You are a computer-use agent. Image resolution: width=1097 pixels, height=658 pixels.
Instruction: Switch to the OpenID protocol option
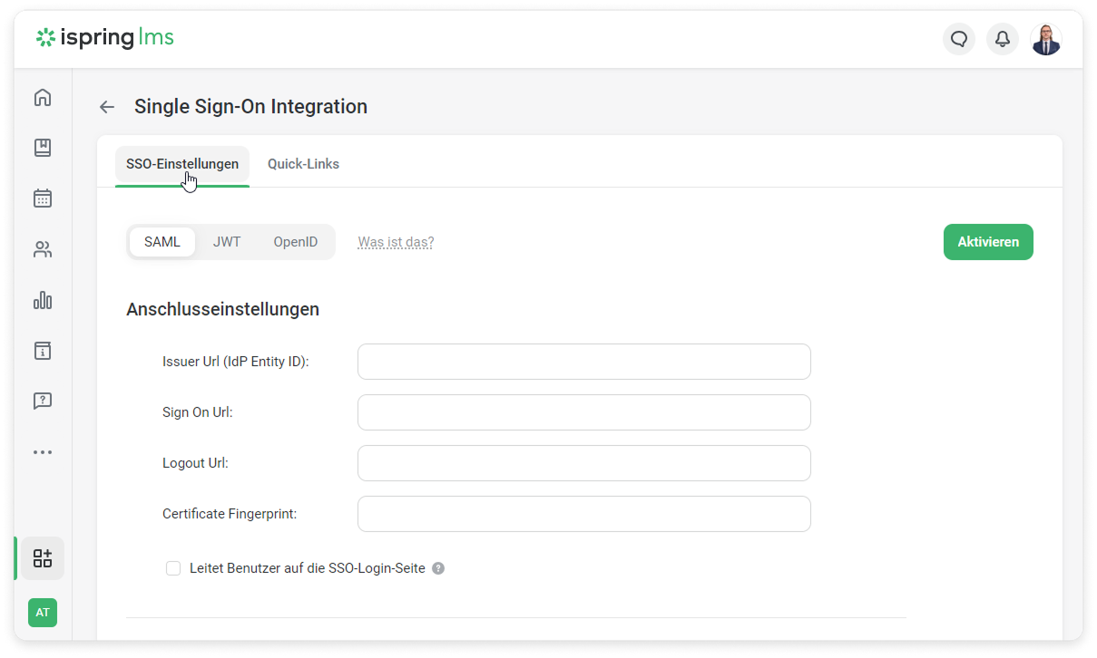pos(296,242)
